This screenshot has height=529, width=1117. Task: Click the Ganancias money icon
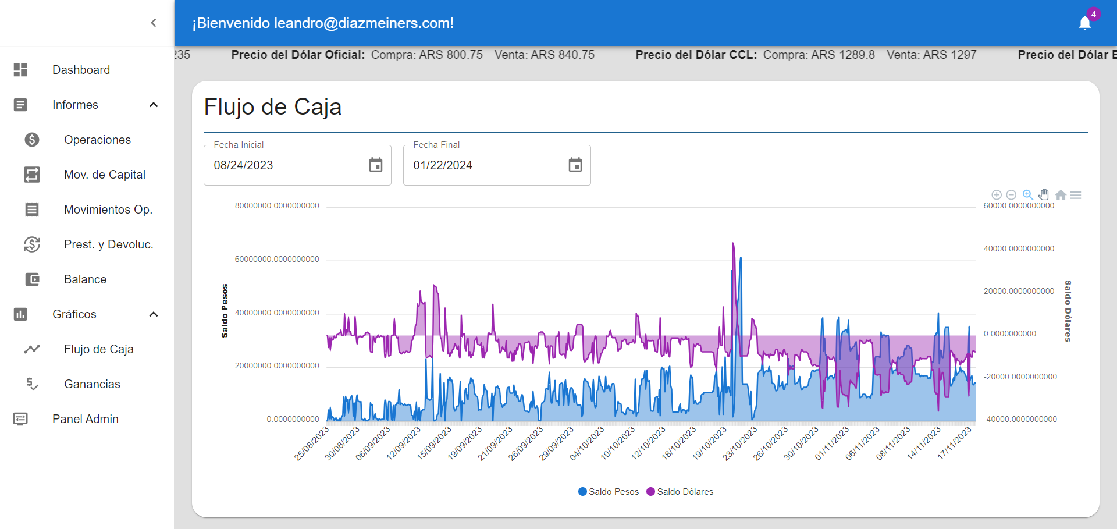click(32, 384)
